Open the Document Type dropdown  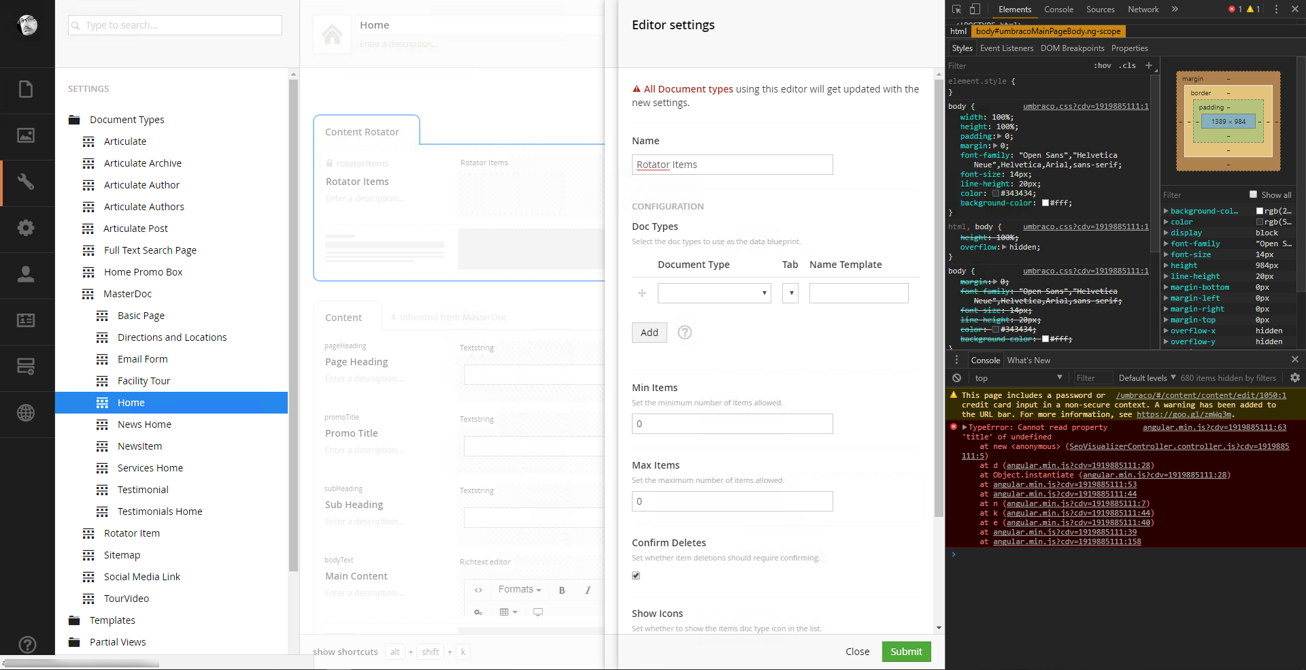coord(714,293)
